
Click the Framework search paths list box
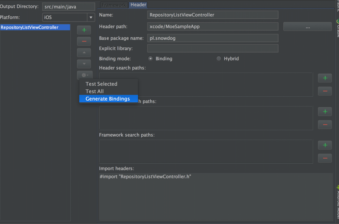[x=206, y=152]
